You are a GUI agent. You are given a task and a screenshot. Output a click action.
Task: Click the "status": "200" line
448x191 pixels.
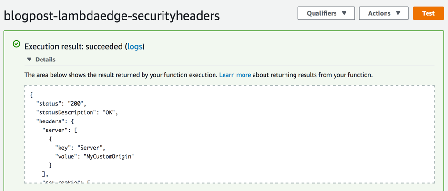tap(61, 104)
